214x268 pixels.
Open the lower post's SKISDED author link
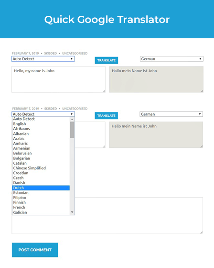pyautogui.click(x=51, y=109)
